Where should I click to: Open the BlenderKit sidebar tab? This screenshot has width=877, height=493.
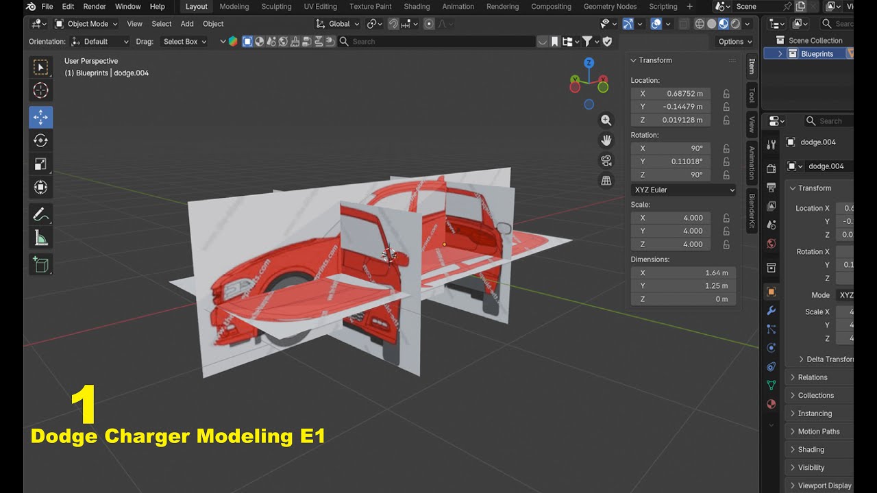coord(752,210)
